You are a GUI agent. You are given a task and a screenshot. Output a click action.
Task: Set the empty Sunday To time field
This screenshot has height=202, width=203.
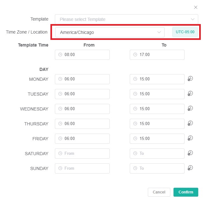click(x=157, y=168)
